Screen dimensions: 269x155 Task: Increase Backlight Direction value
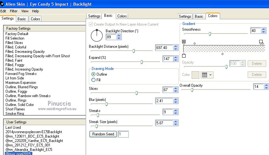(x=119, y=35)
